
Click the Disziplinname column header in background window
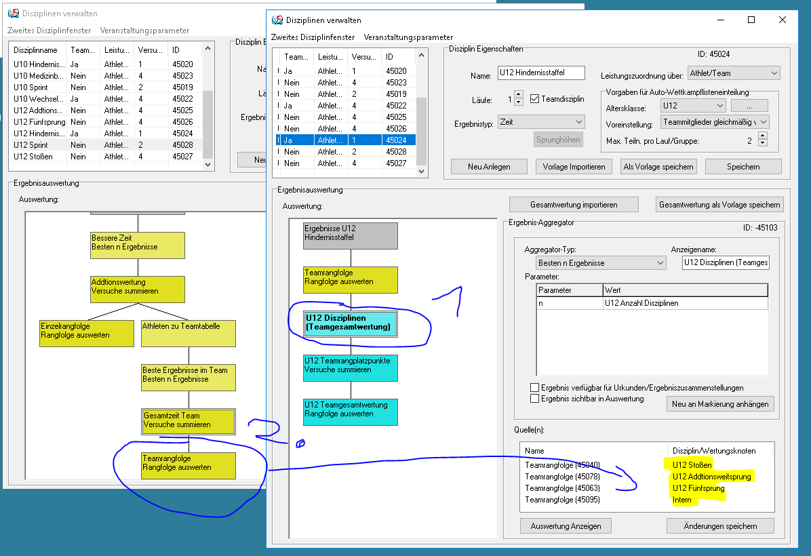click(x=38, y=50)
